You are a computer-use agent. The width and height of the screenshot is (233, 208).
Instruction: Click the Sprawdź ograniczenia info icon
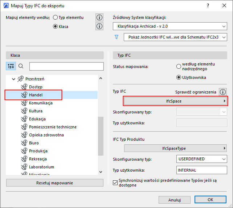222,92
